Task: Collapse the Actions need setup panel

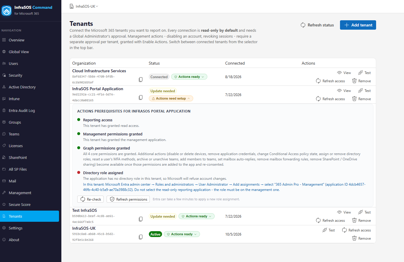Action: [171, 98]
